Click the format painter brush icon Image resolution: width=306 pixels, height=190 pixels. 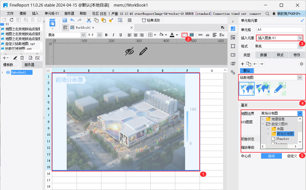point(111,20)
